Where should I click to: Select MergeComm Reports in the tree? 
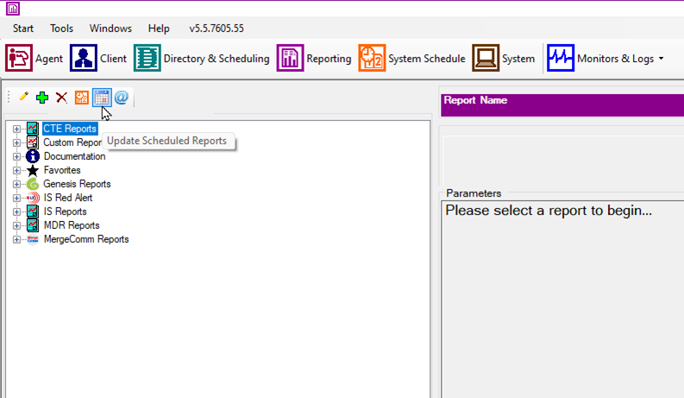tap(85, 239)
